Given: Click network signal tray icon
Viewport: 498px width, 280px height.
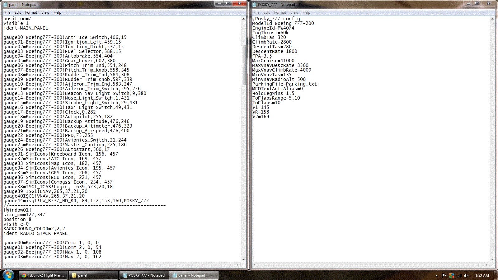Looking at the screenshot, I should (459, 276).
